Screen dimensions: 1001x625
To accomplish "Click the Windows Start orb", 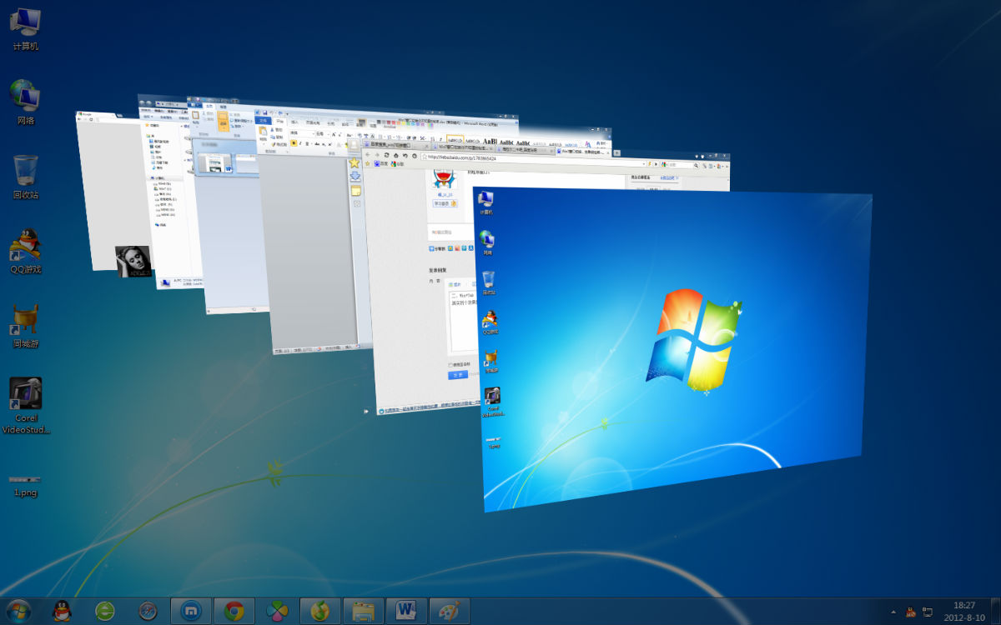I will point(19,611).
